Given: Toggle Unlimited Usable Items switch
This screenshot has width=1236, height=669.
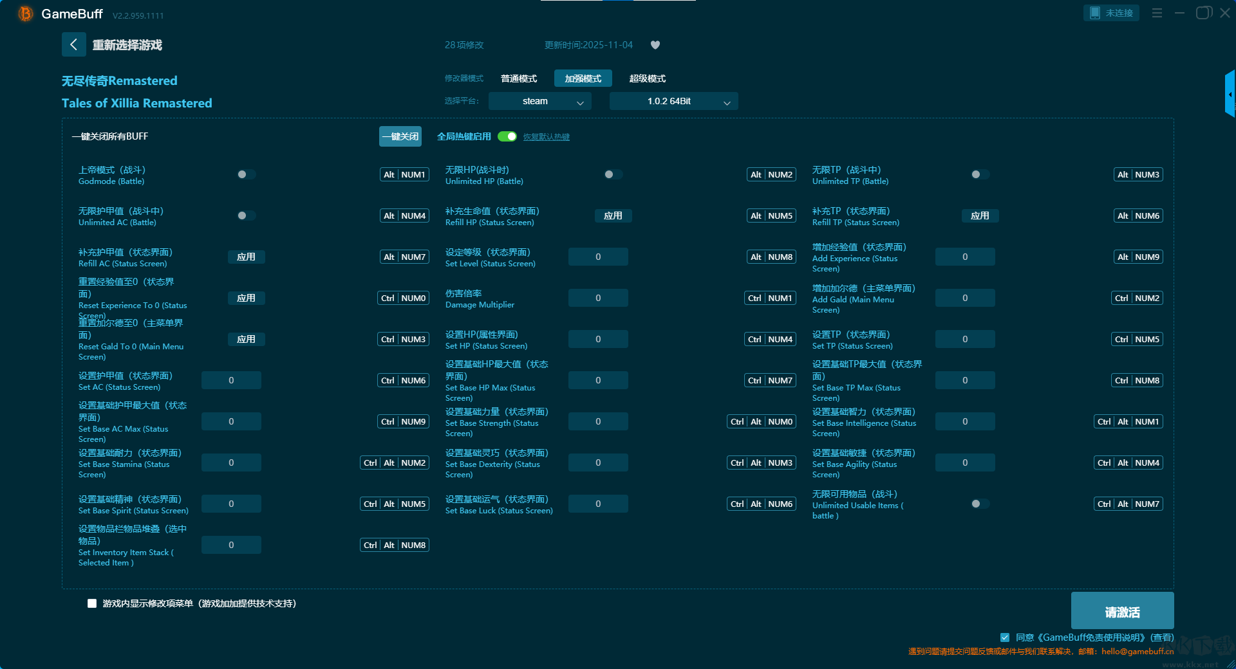Looking at the screenshot, I should 980,504.
